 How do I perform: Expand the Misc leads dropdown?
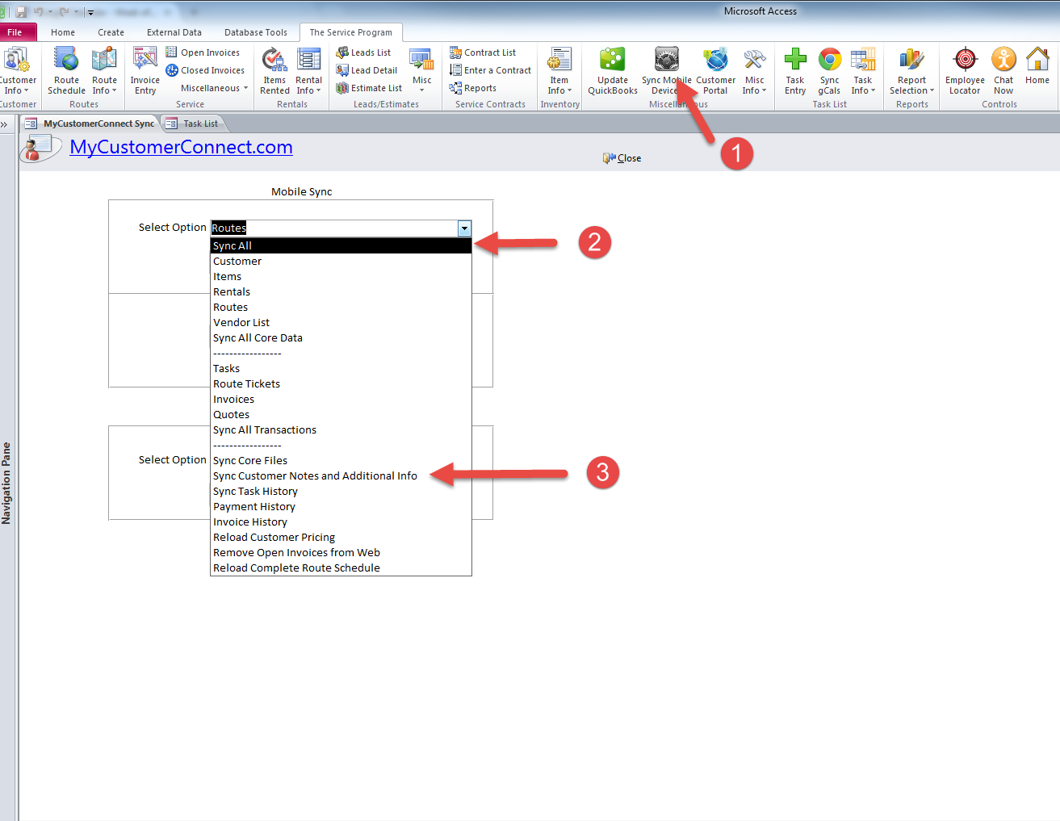pos(421,70)
